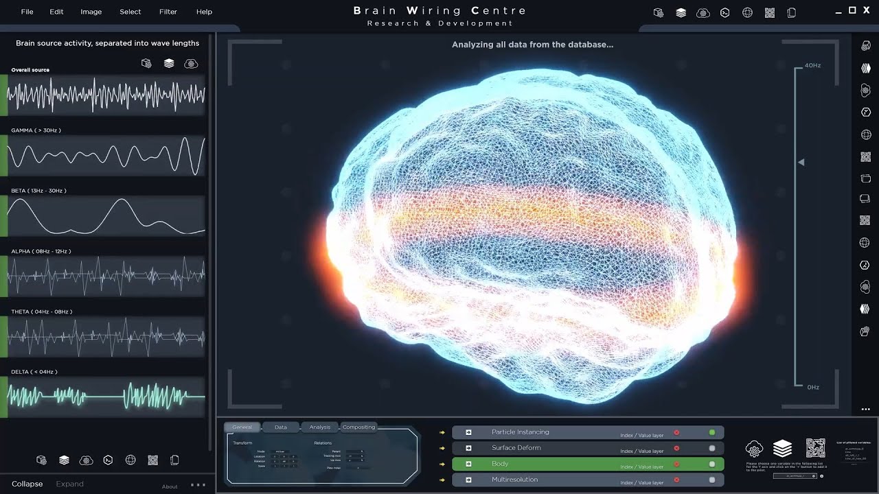Image resolution: width=879 pixels, height=494 pixels.
Task: Click the yellow arrow beside Body
Action: coord(442,464)
